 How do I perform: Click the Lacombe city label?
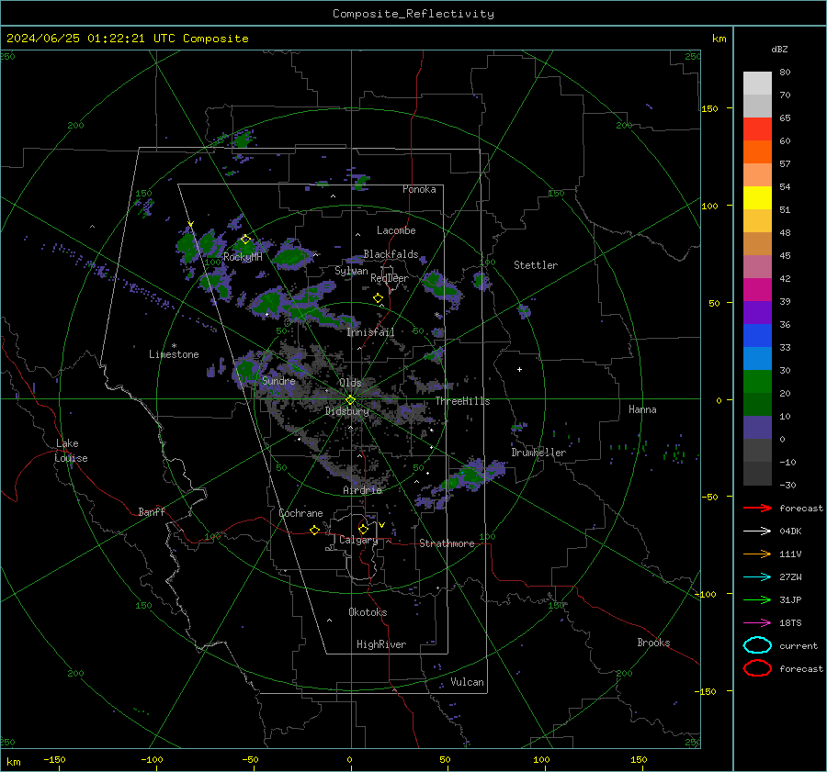pos(396,230)
